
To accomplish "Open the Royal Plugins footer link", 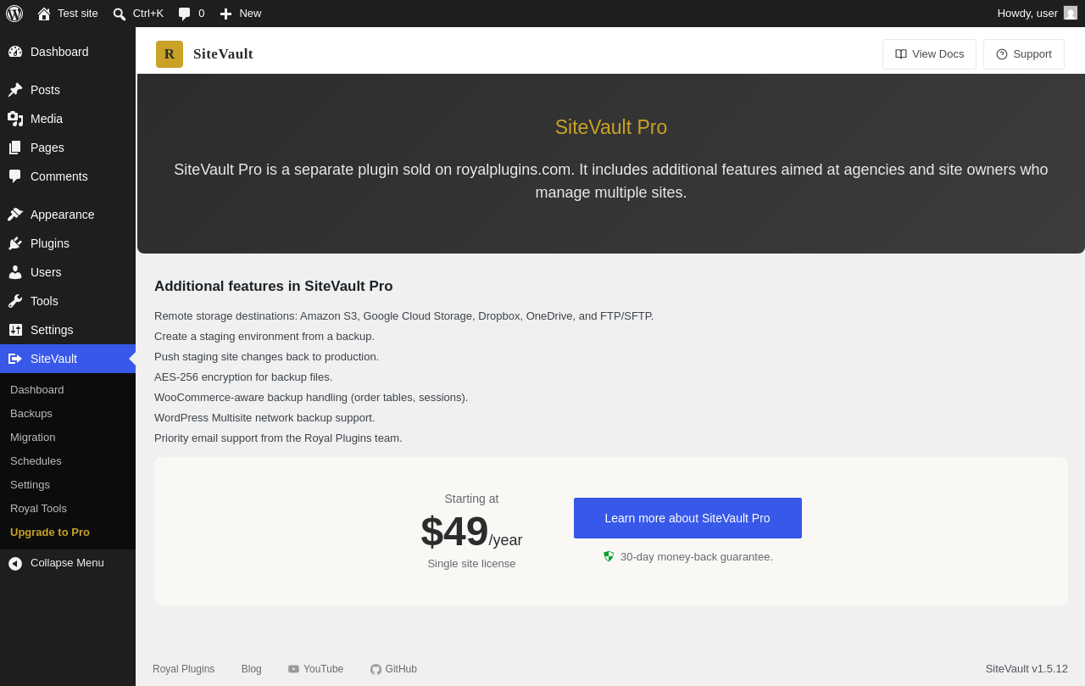I will 183,669.
